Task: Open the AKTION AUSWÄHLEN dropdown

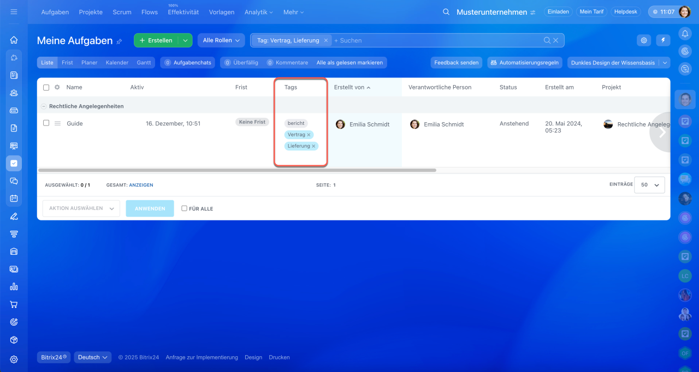Action: [x=81, y=208]
